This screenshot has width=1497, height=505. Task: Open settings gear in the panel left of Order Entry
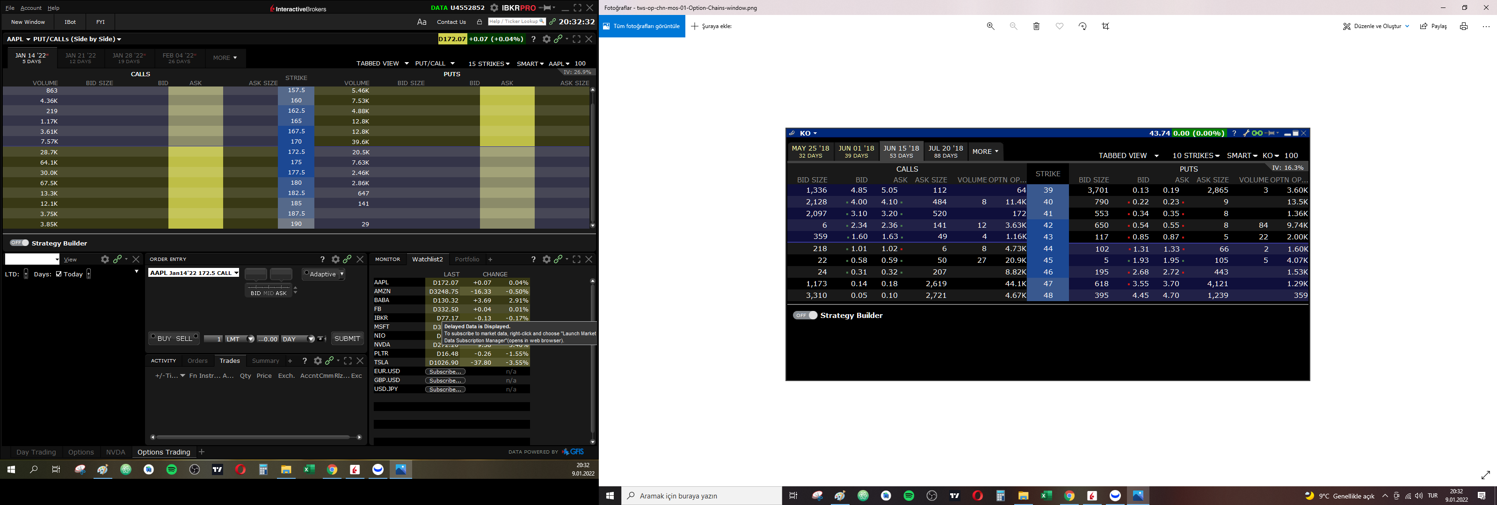[x=105, y=259]
